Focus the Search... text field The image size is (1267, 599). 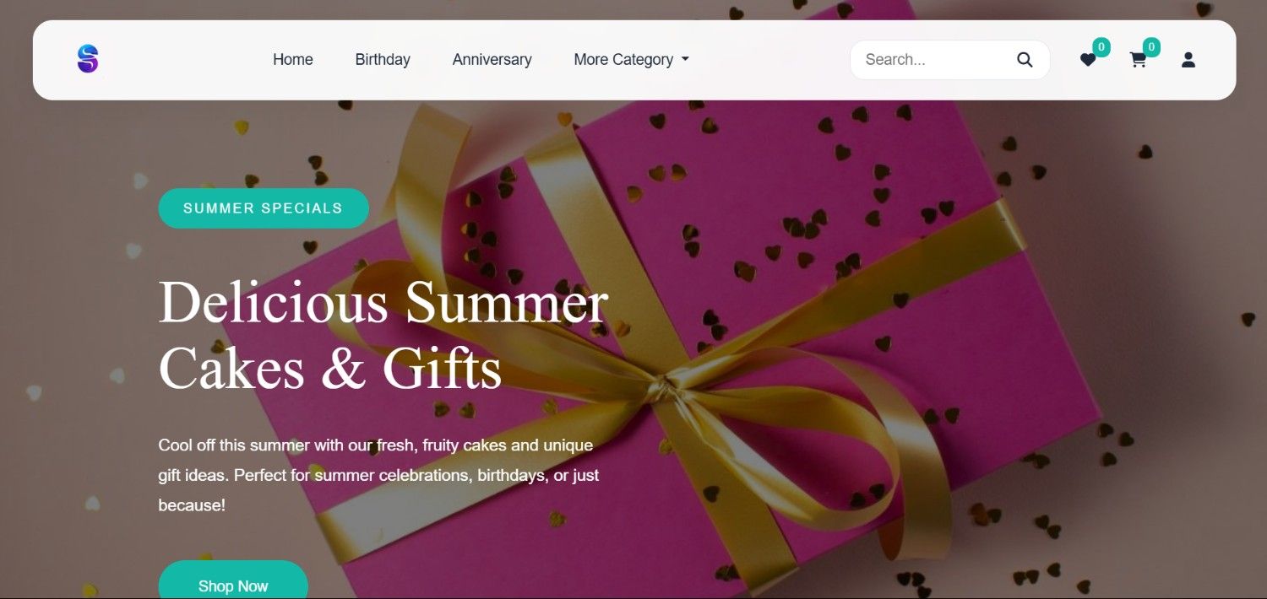933,60
